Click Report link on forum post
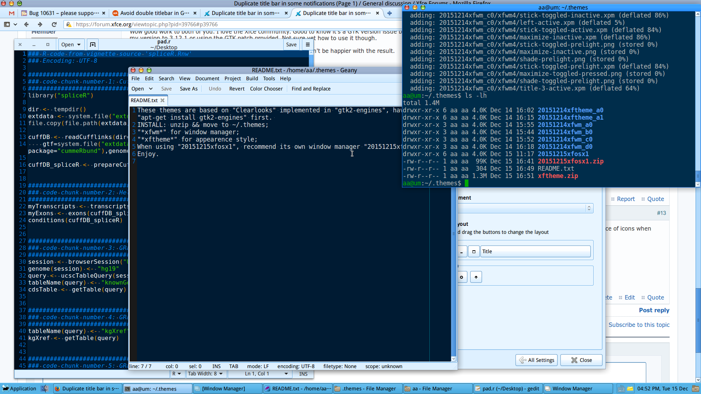Image resolution: width=701 pixels, height=394 pixels. [x=626, y=199]
